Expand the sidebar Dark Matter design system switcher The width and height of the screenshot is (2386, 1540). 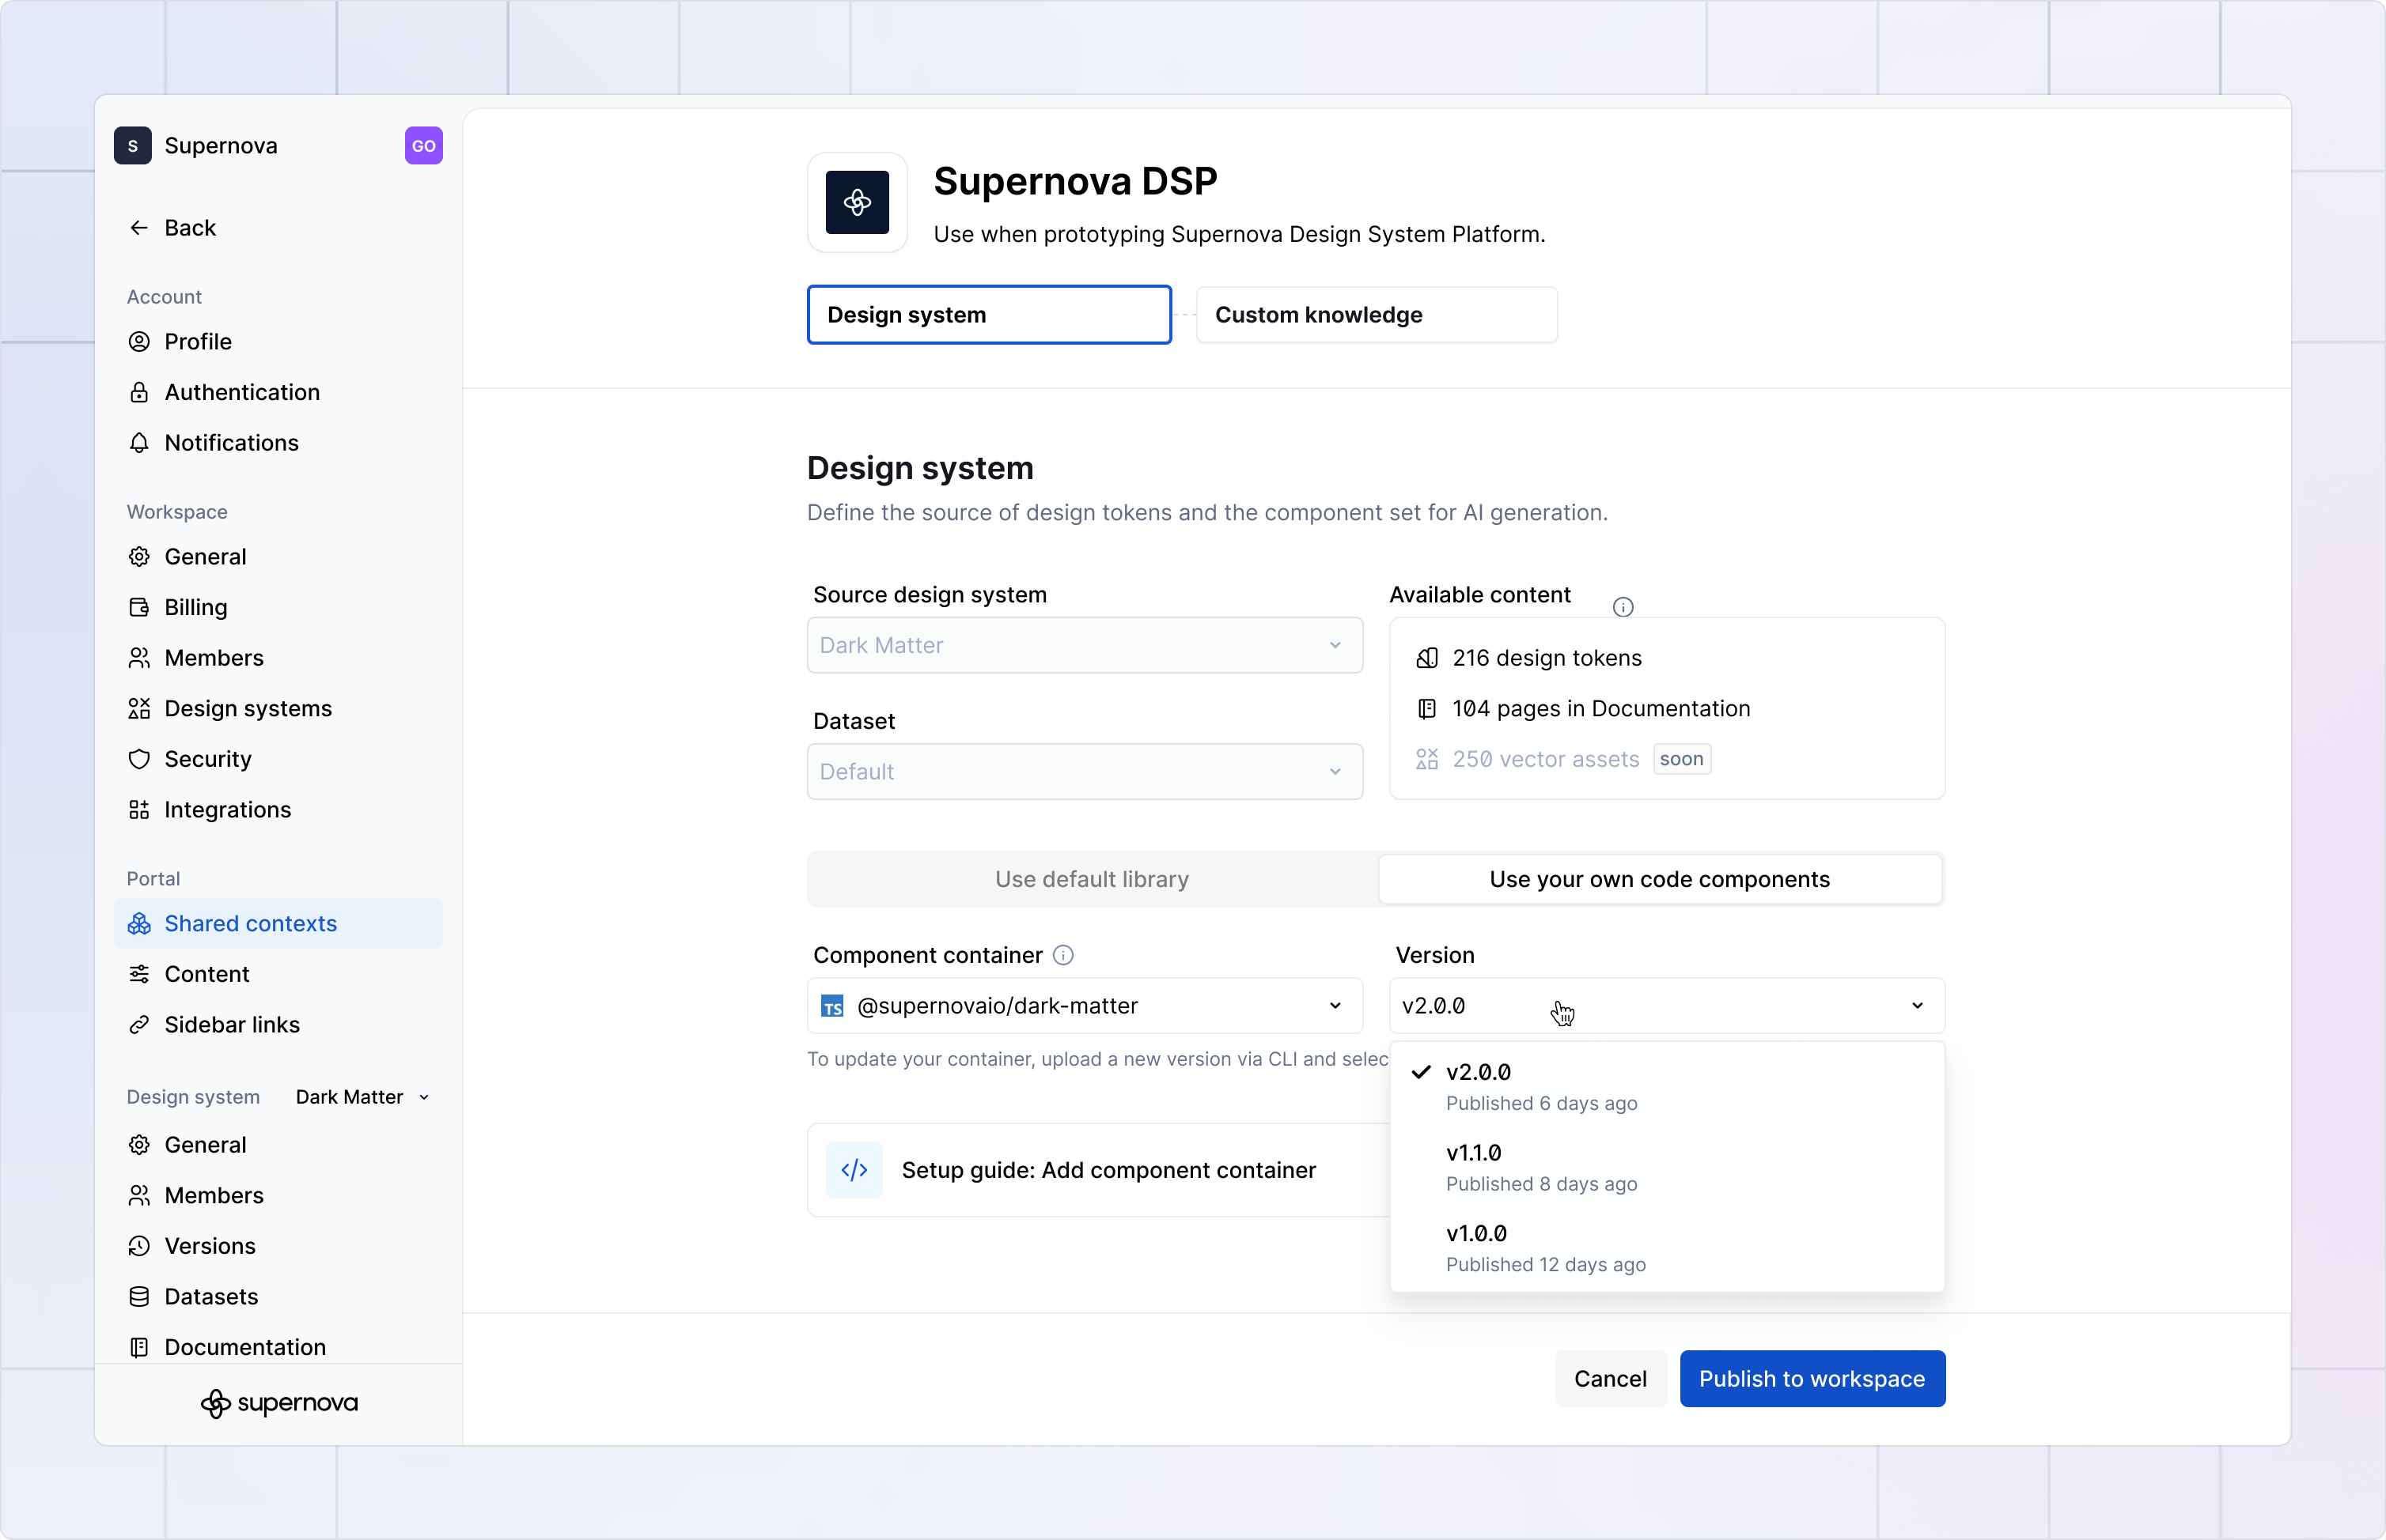(362, 1097)
